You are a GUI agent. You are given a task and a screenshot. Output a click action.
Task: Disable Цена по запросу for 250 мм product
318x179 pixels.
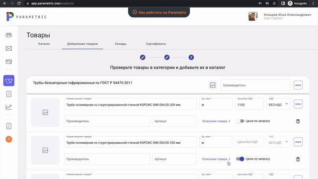point(240,159)
